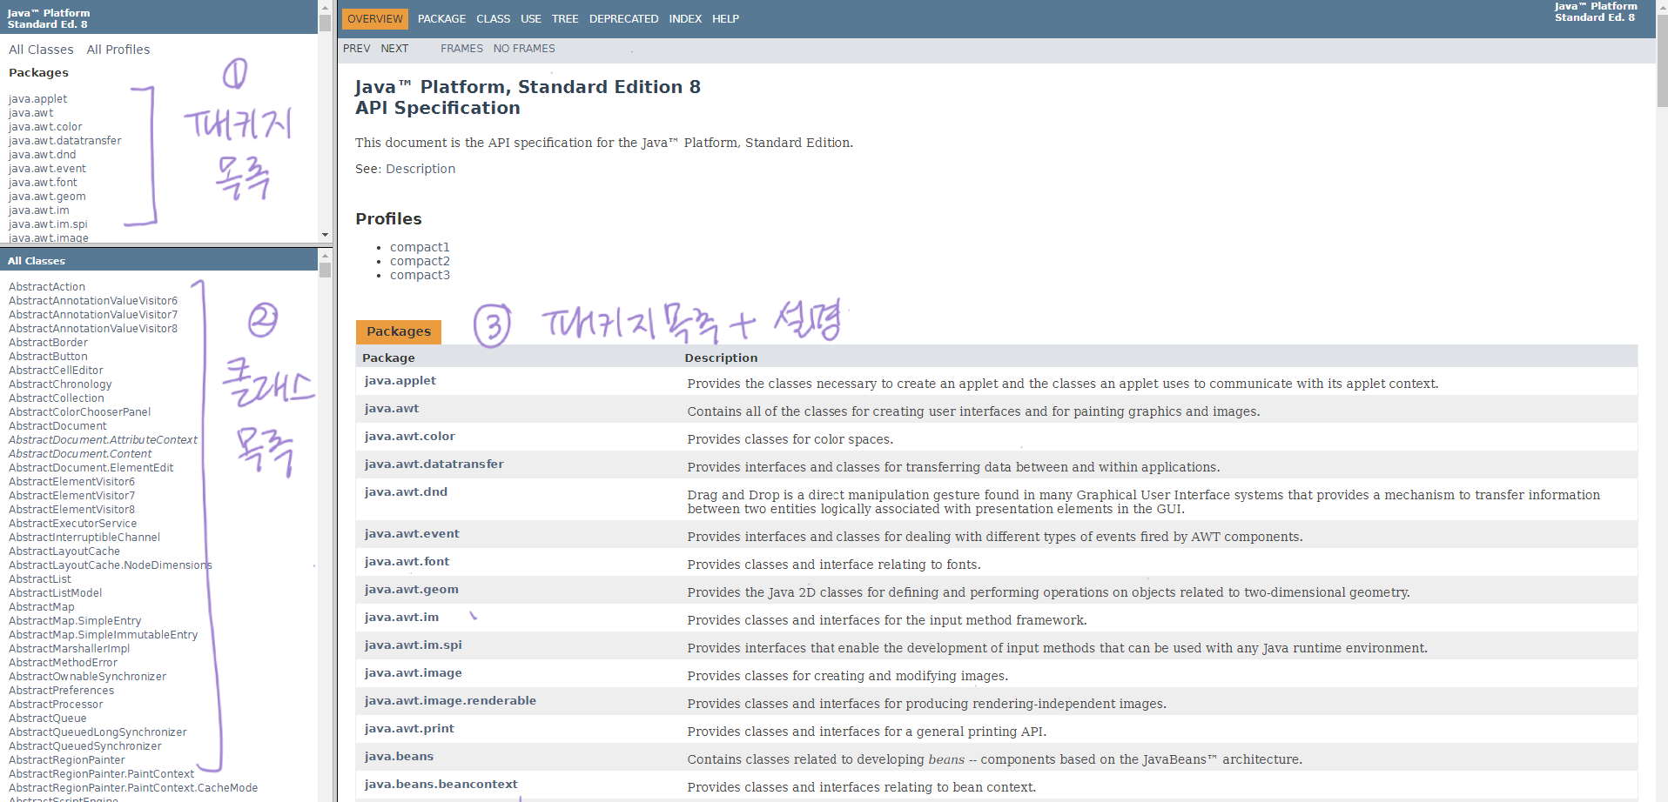The height and width of the screenshot is (802, 1668).
Task: Open the All Classes link in top-left frame
Action: (x=41, y=50)
